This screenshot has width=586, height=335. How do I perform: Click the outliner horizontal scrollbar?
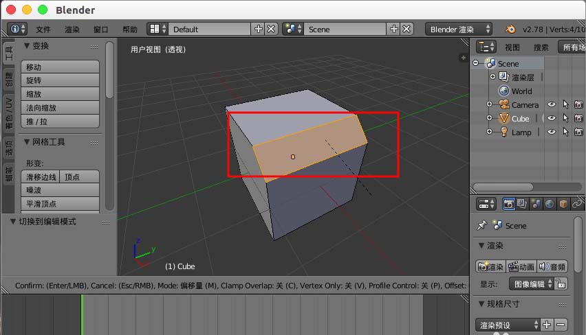503,187
